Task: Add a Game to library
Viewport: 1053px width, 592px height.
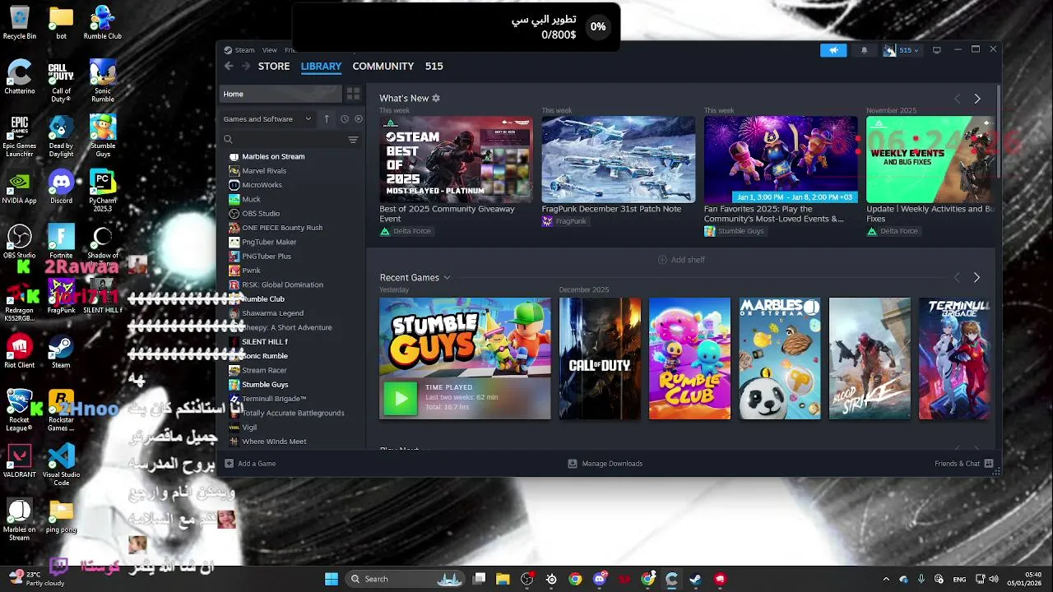Action: pyautogui.click(x=250, y=464)
